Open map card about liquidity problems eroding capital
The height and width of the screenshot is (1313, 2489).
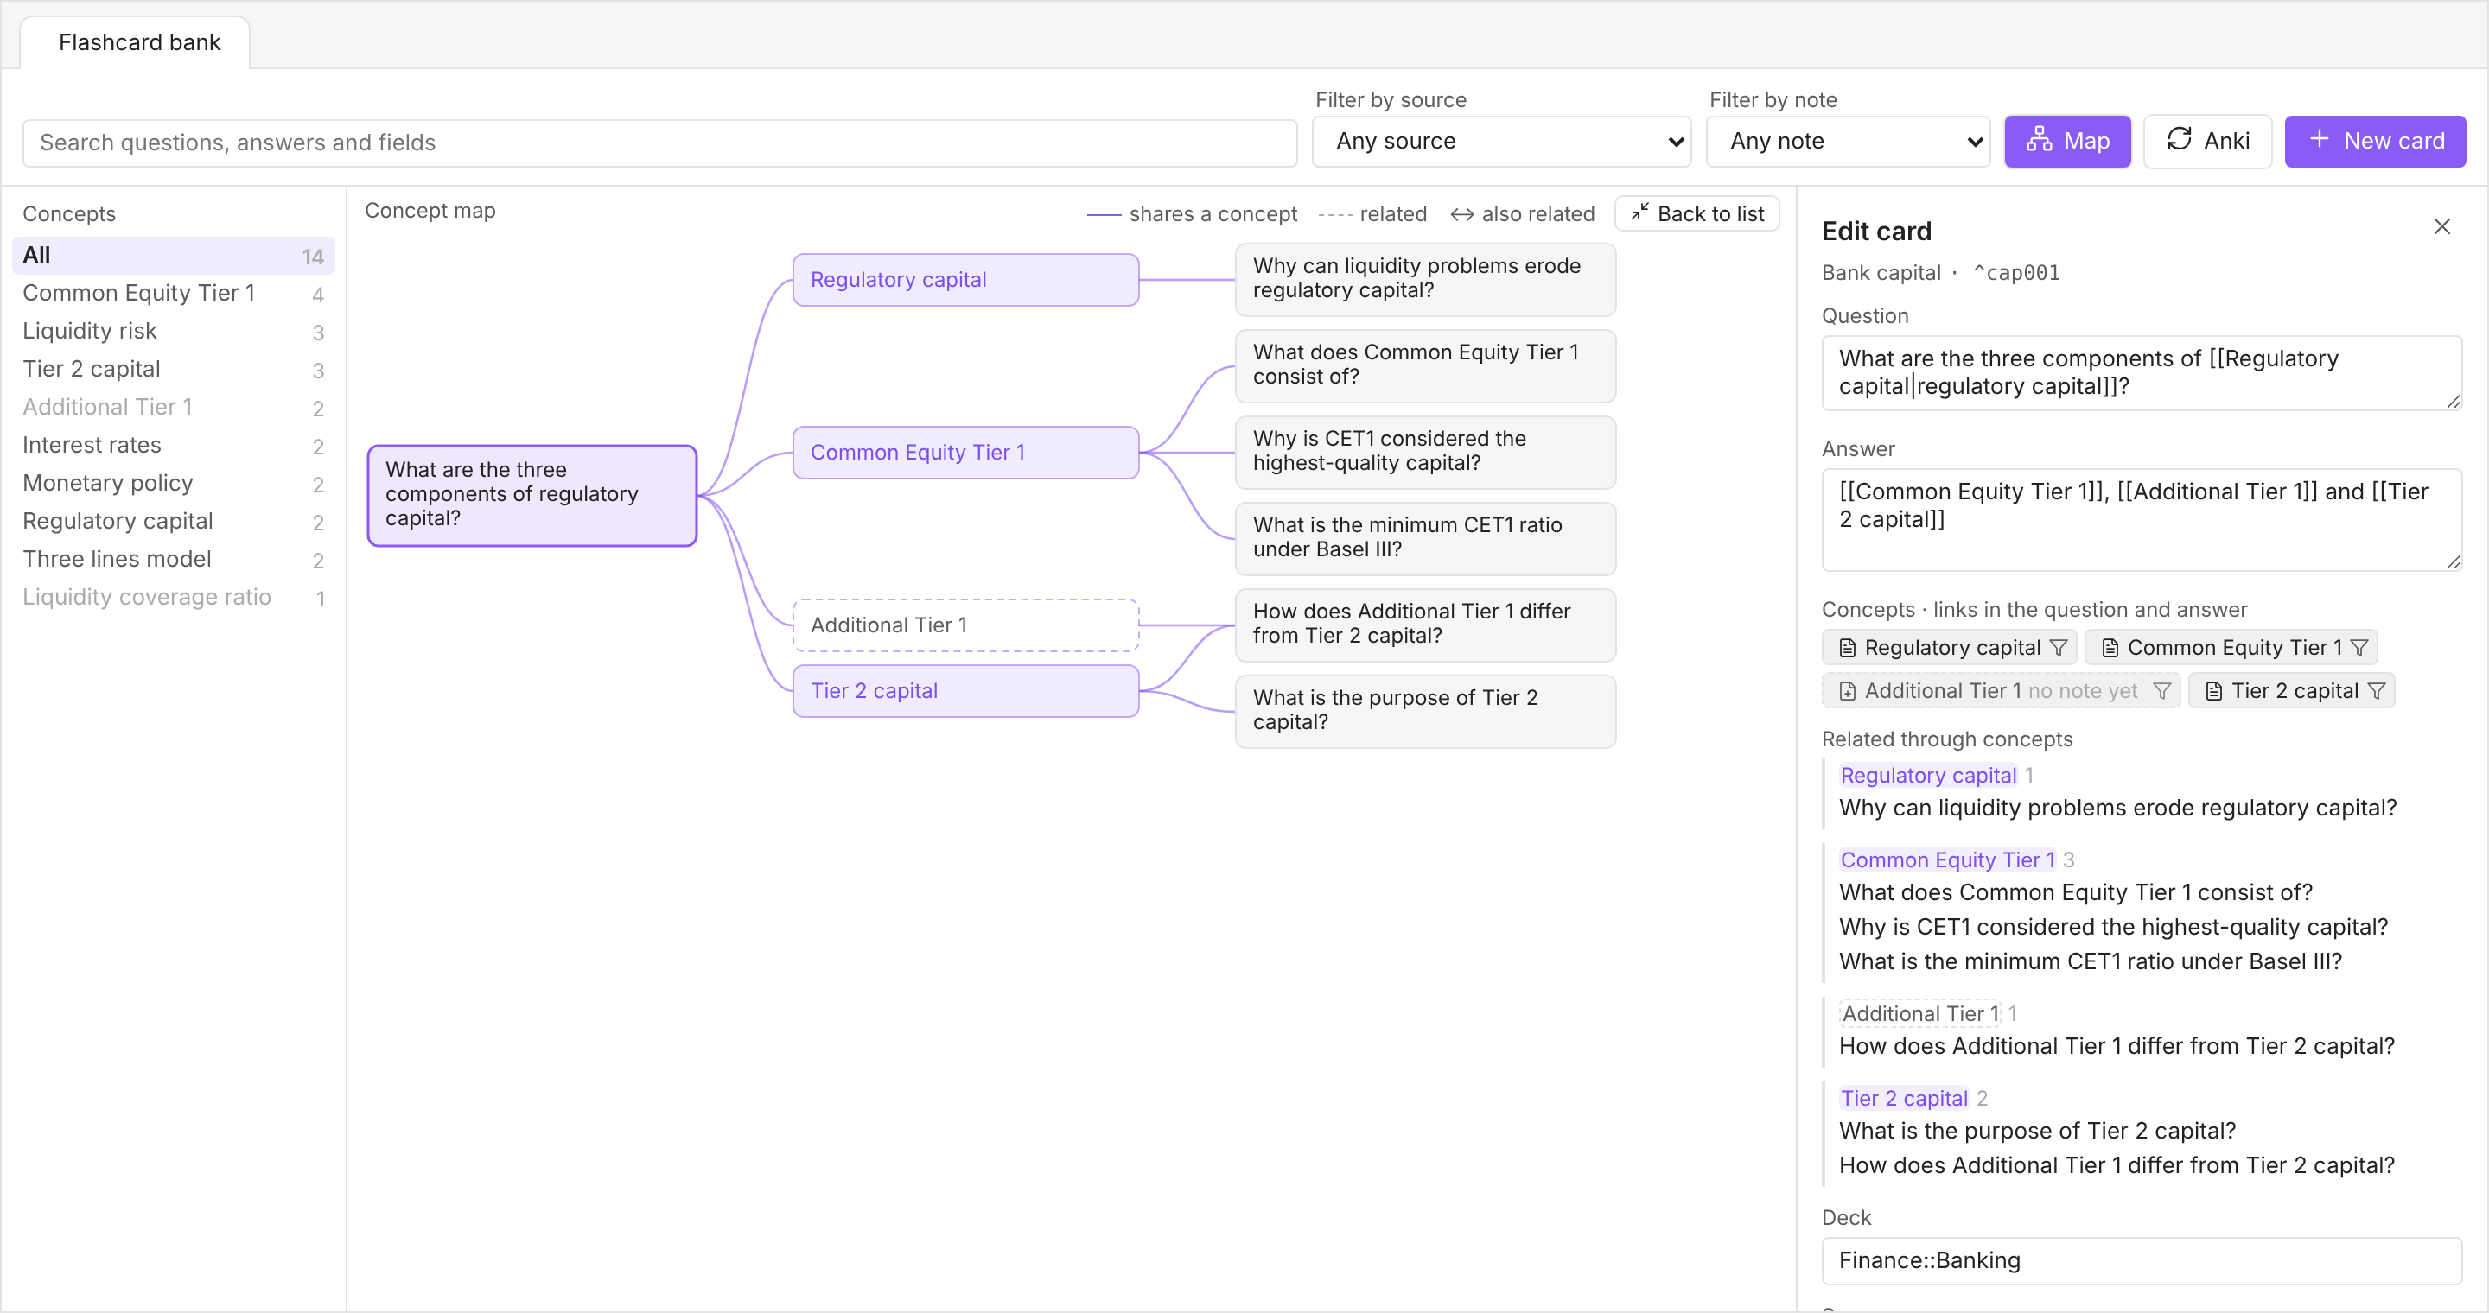pyautogui.click(x=1425, y=279)
